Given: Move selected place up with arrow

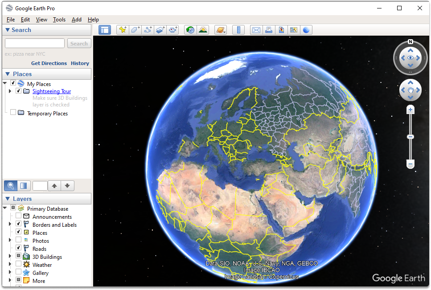Looking at the screenshot, I should pyautogui.click(x=54, y=186).
